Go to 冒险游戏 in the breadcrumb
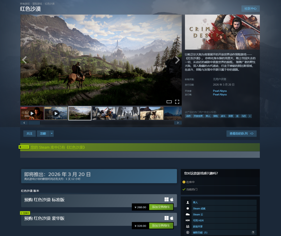 (x=37, y=4)
